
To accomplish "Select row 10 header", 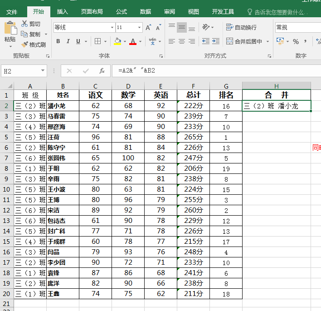I will coord(6,189).
